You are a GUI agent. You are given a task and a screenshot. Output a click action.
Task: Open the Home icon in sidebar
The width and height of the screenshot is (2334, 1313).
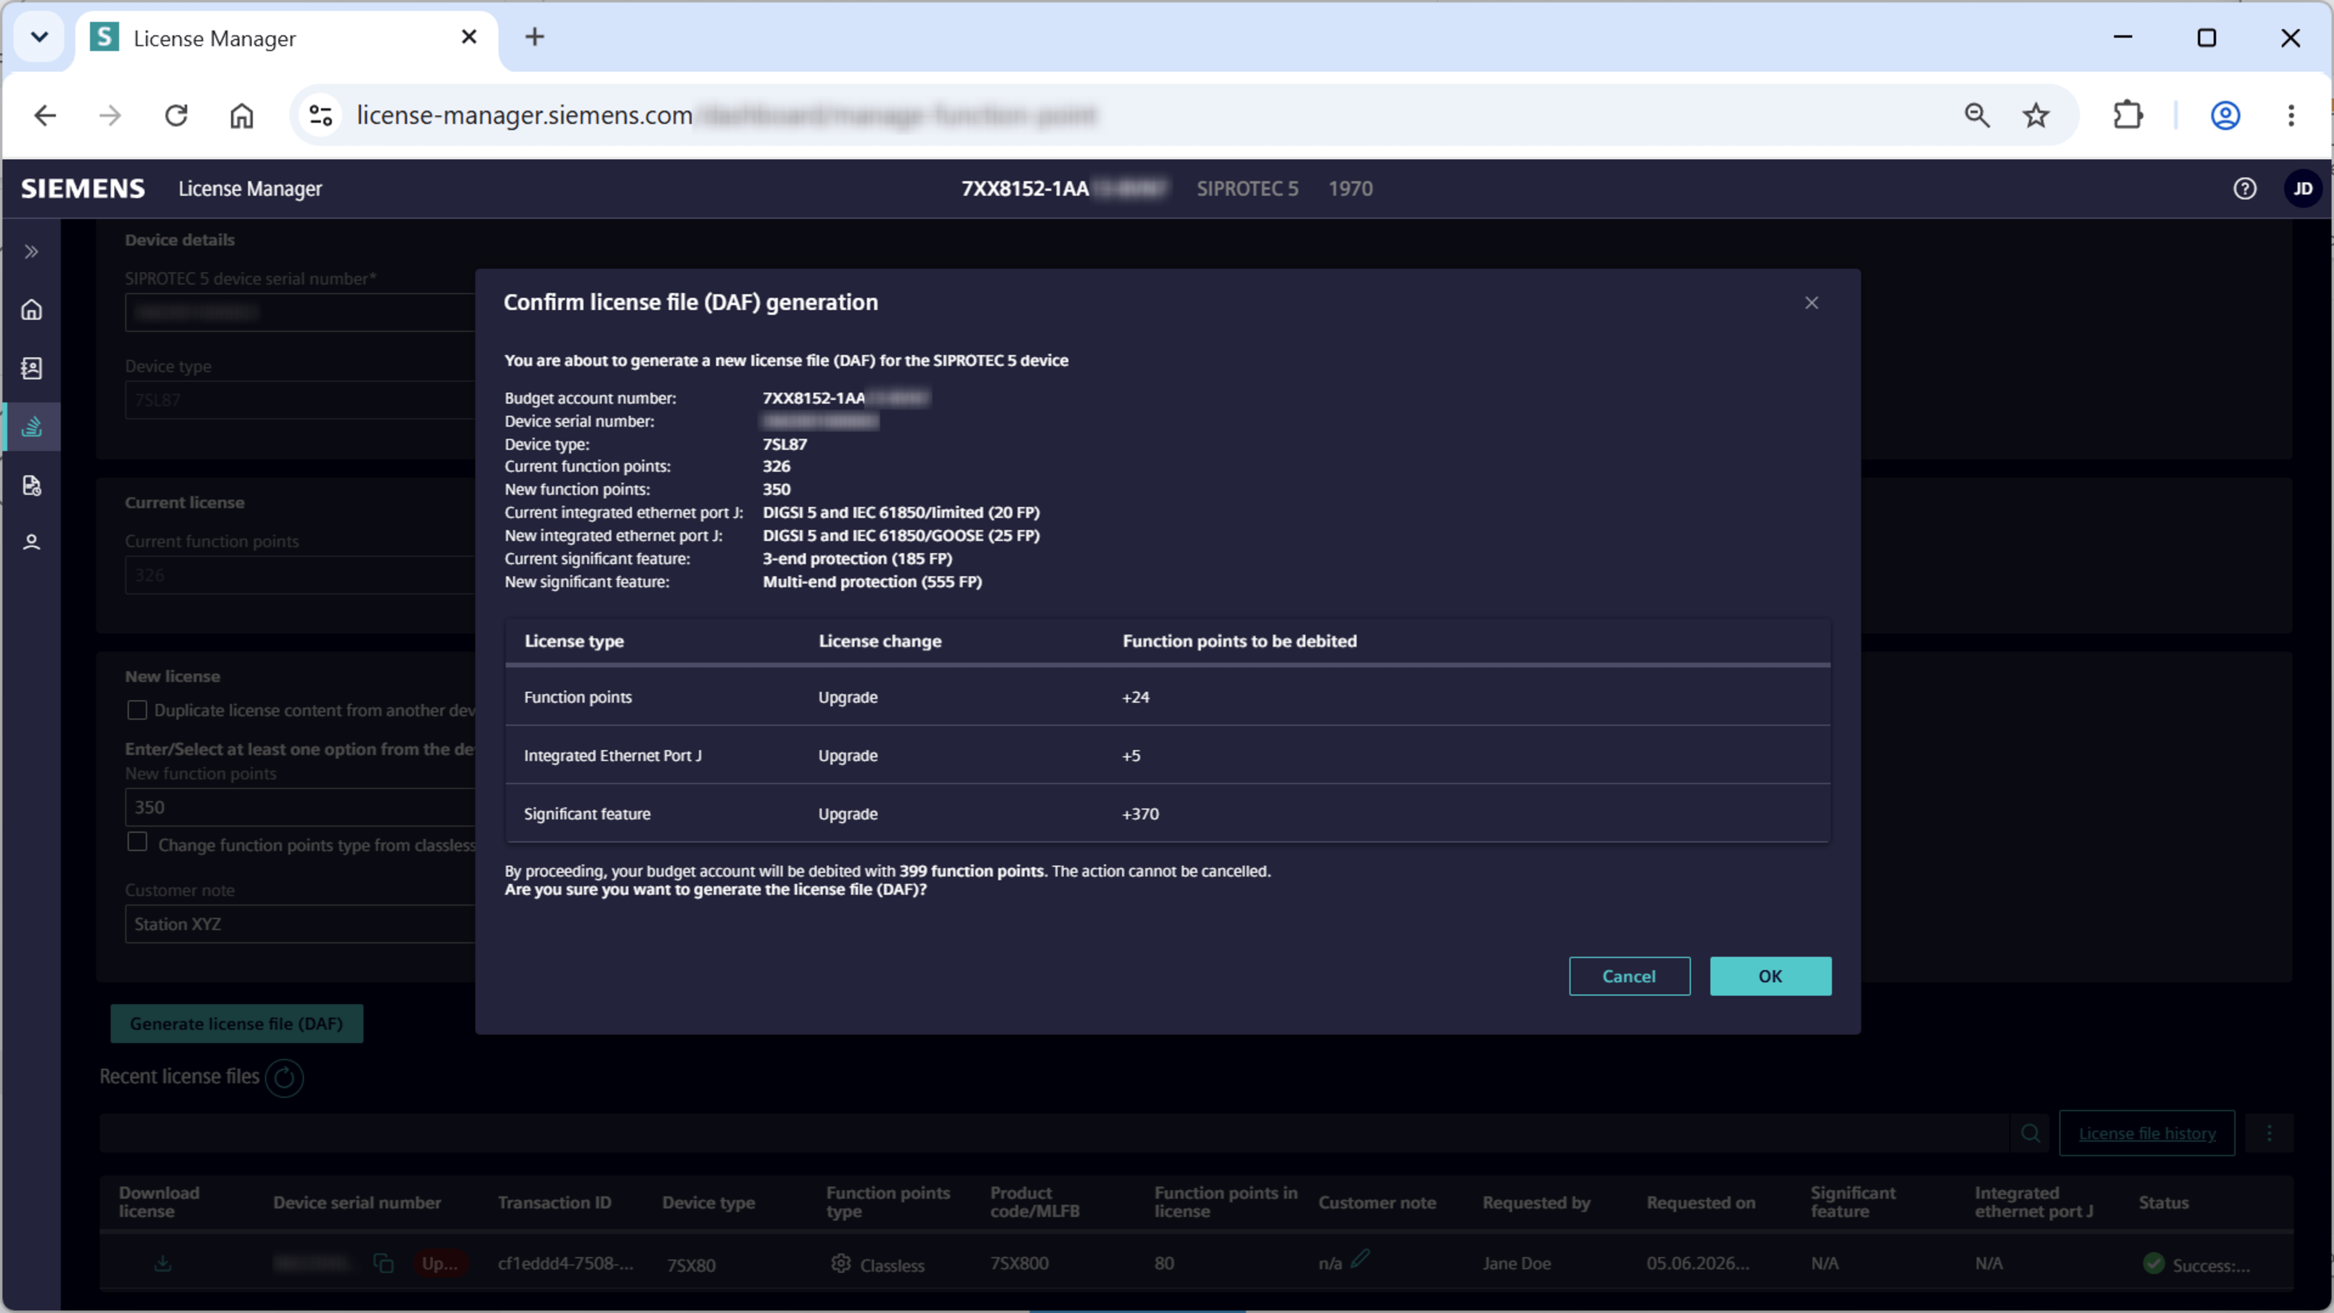pyautogui.click(x=32, y=310)
